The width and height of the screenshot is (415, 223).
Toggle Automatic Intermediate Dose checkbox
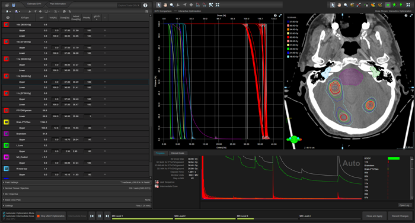pos(4,216)
